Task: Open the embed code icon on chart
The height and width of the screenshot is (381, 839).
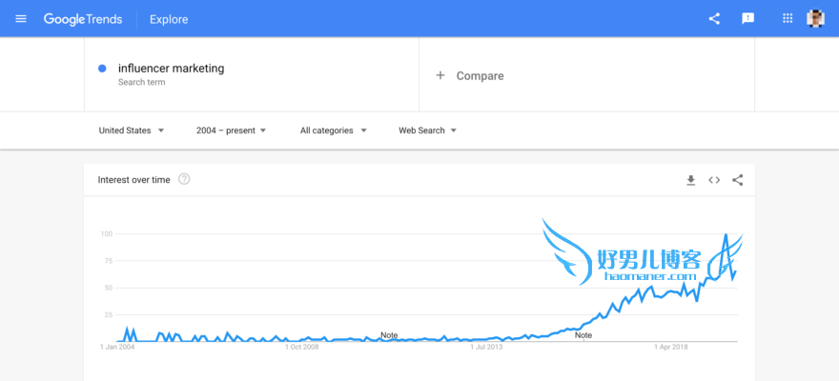Action: [x=714, y=180]
